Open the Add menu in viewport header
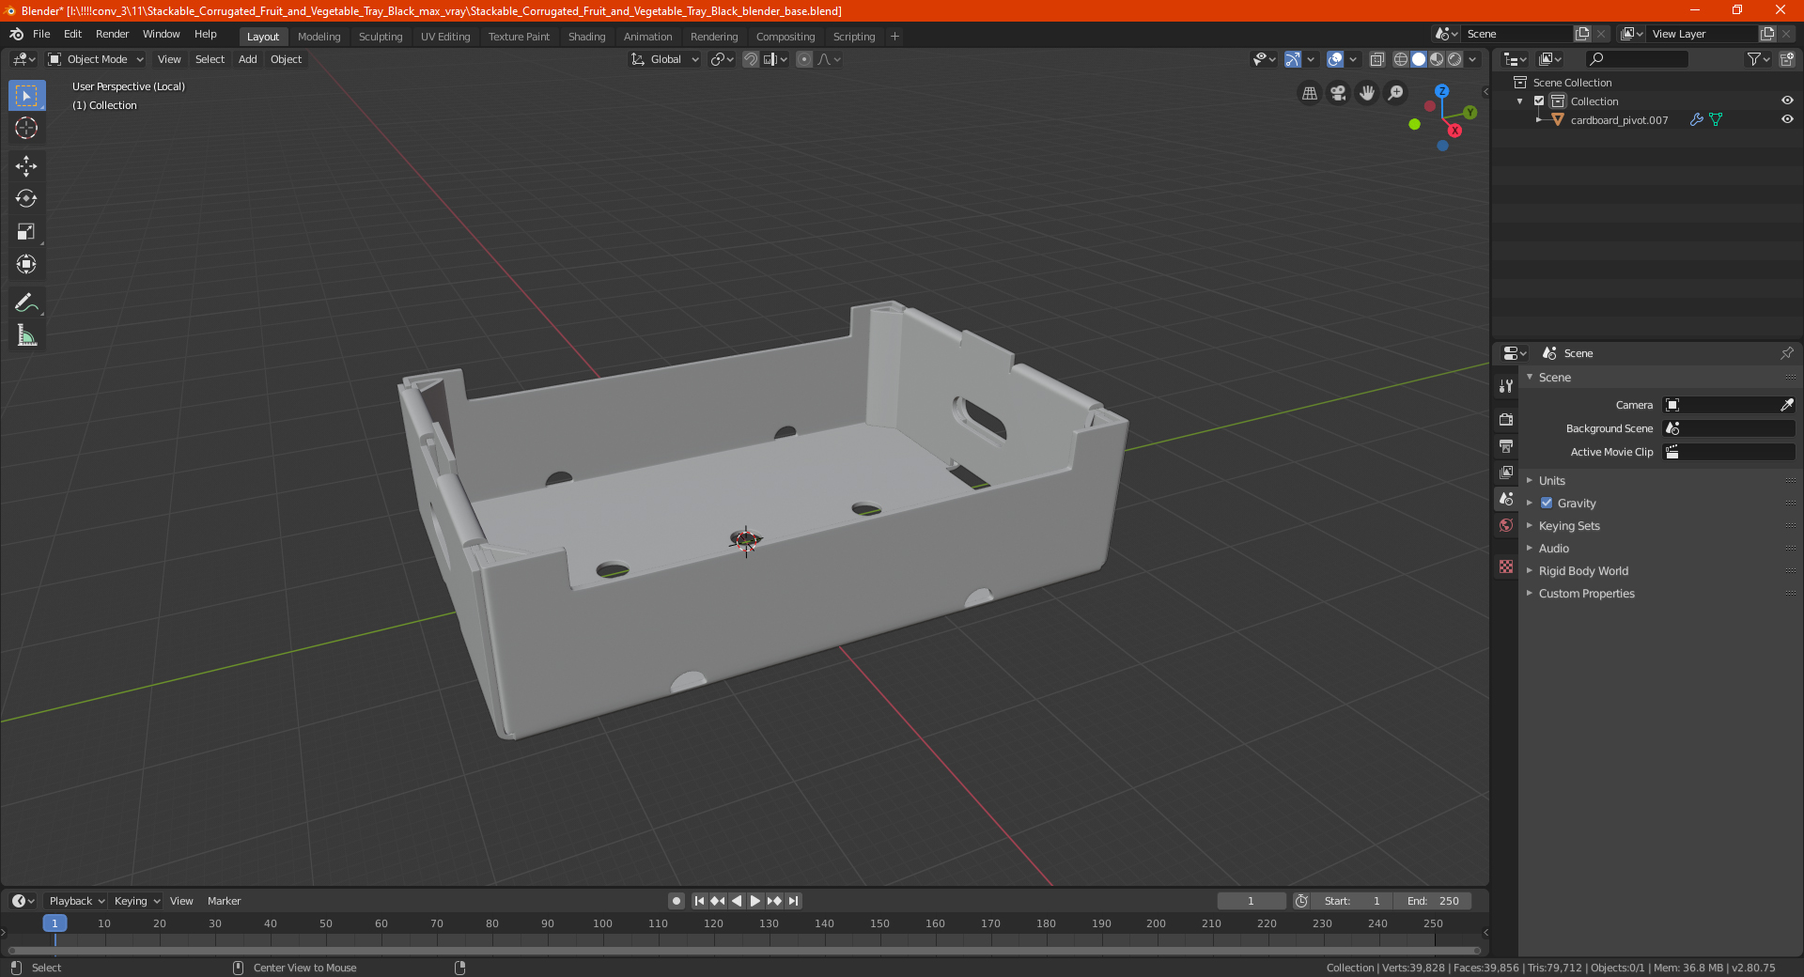 click(x=247, y=59)
